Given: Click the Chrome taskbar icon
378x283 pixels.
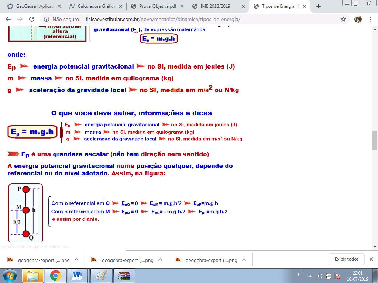Looking at the screenshot, I should (56, 276).
